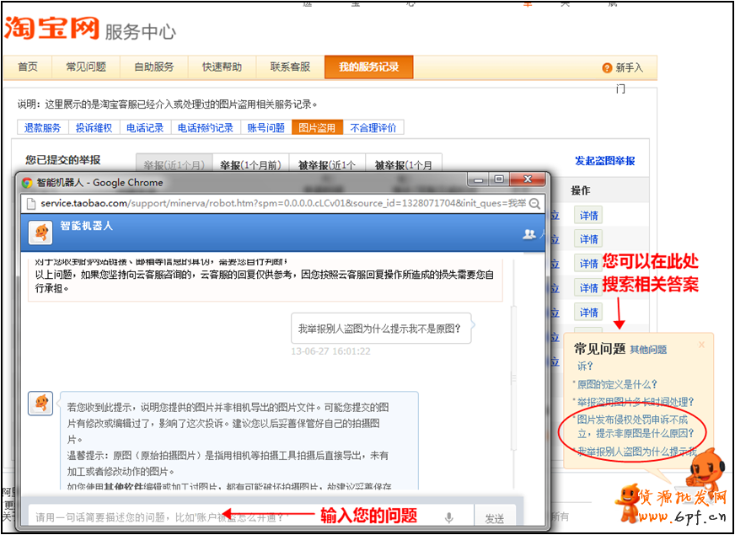
Task: Click the robot avatar beside the reply bubble
Action: [x=40, y=404]
